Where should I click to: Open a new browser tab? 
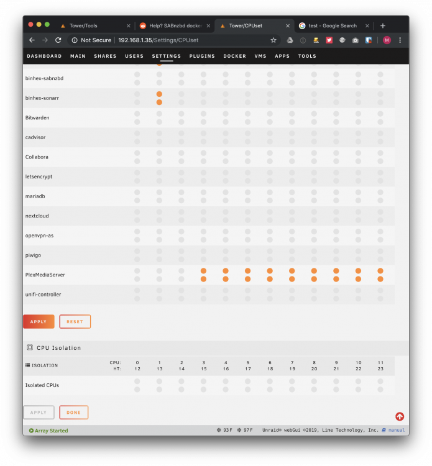click(x=383, y=26)
